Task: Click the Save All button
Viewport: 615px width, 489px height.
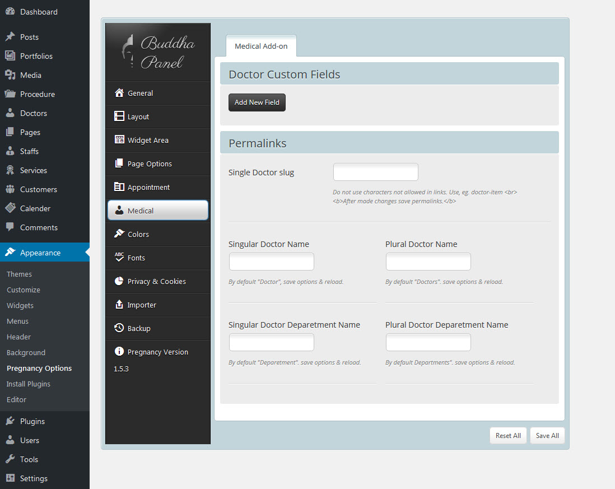Action: [547, 435]
